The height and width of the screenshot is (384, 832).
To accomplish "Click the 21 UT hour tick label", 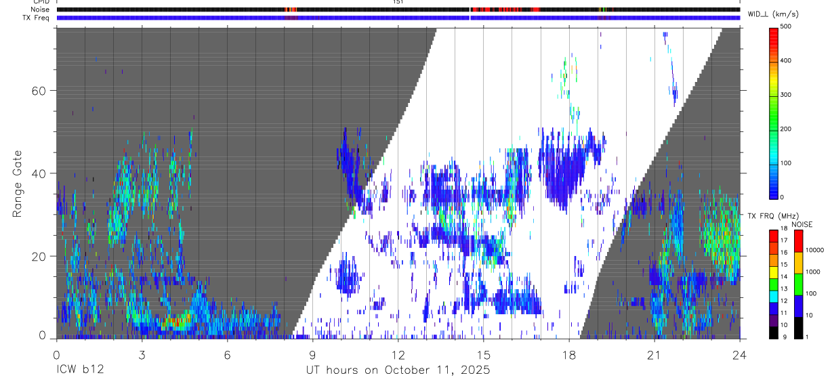I will [x=654, y=354].
